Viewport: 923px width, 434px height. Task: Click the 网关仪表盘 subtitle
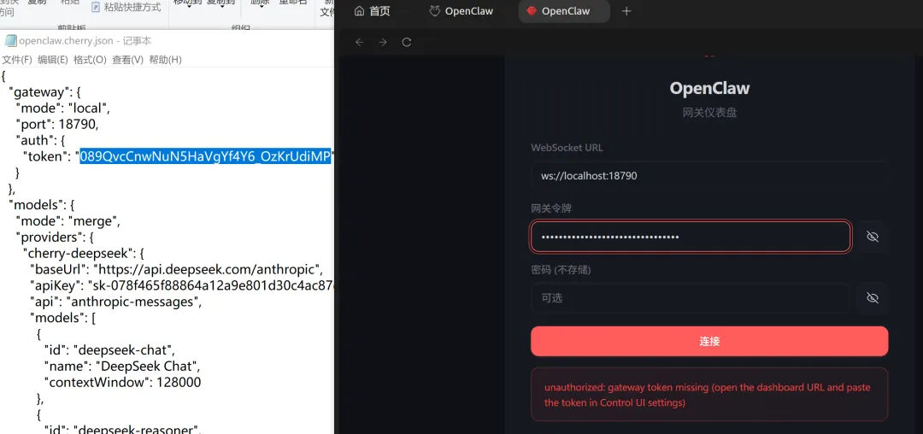pyautogui.click(x=709, y=113)
